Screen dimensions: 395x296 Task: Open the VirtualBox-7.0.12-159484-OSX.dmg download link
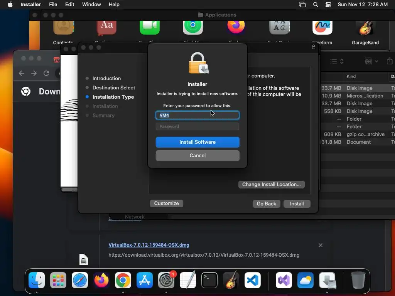coord(149,245)
